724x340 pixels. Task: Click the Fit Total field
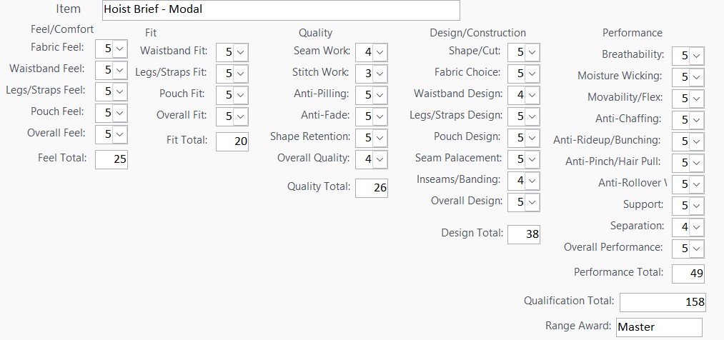coord(232,141)
